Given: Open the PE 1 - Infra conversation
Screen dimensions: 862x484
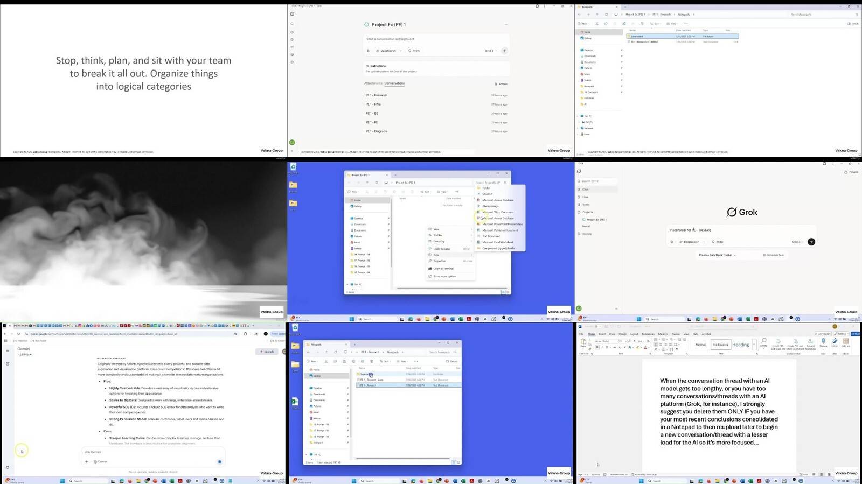Looking at the screenshot, I should [373, 104].
